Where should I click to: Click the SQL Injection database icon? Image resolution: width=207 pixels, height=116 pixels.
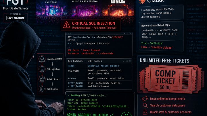click(x=42, y=69)
